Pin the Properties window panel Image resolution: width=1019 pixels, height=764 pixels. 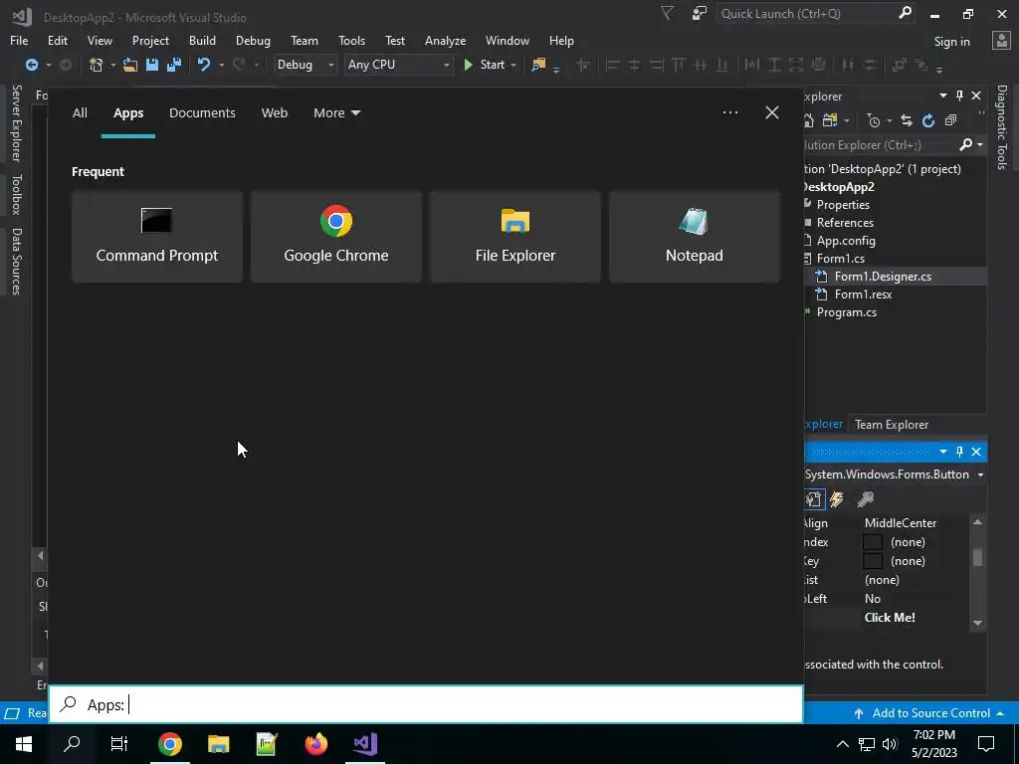[959, 452]
